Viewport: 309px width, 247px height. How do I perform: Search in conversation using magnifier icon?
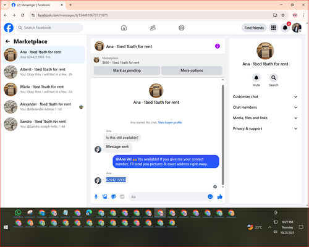tap(274, 78)
